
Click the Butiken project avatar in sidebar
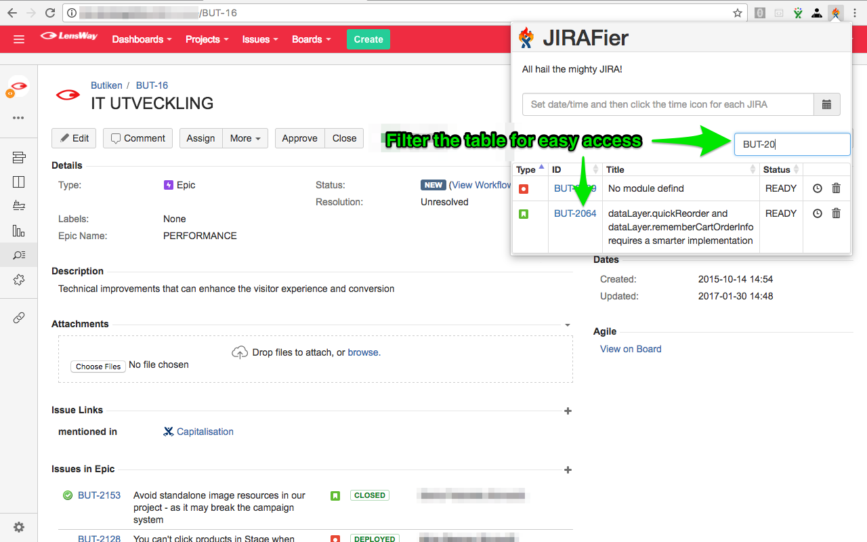pos(18,87)
